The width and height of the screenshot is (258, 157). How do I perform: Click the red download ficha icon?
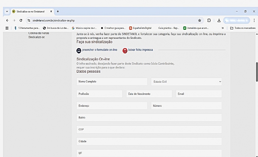coord(125,51)
